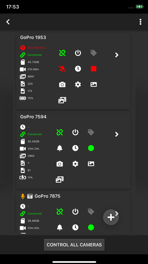Select the GoPro 7594 card title
The height and width of the screenshot is (264, 148).
(33, 117)
